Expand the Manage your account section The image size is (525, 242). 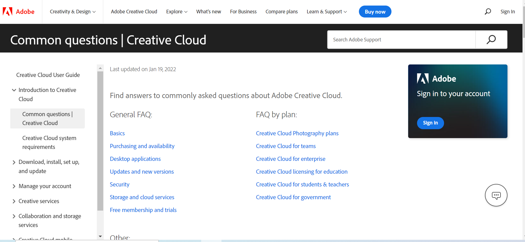click(x=14, y=186)
